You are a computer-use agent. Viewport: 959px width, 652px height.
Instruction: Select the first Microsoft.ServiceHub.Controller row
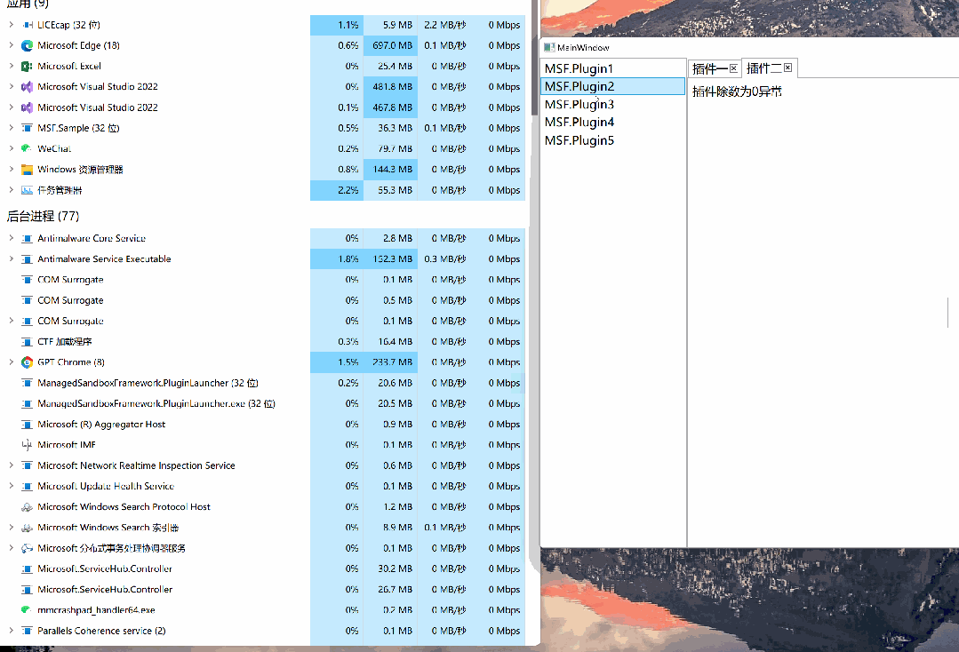(263, 569)
